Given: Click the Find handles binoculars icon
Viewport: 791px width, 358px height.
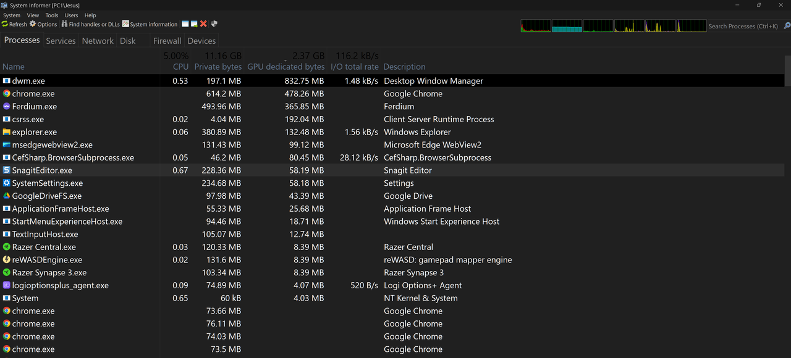Looking at the screenshot, I should (x=64, y=24).
